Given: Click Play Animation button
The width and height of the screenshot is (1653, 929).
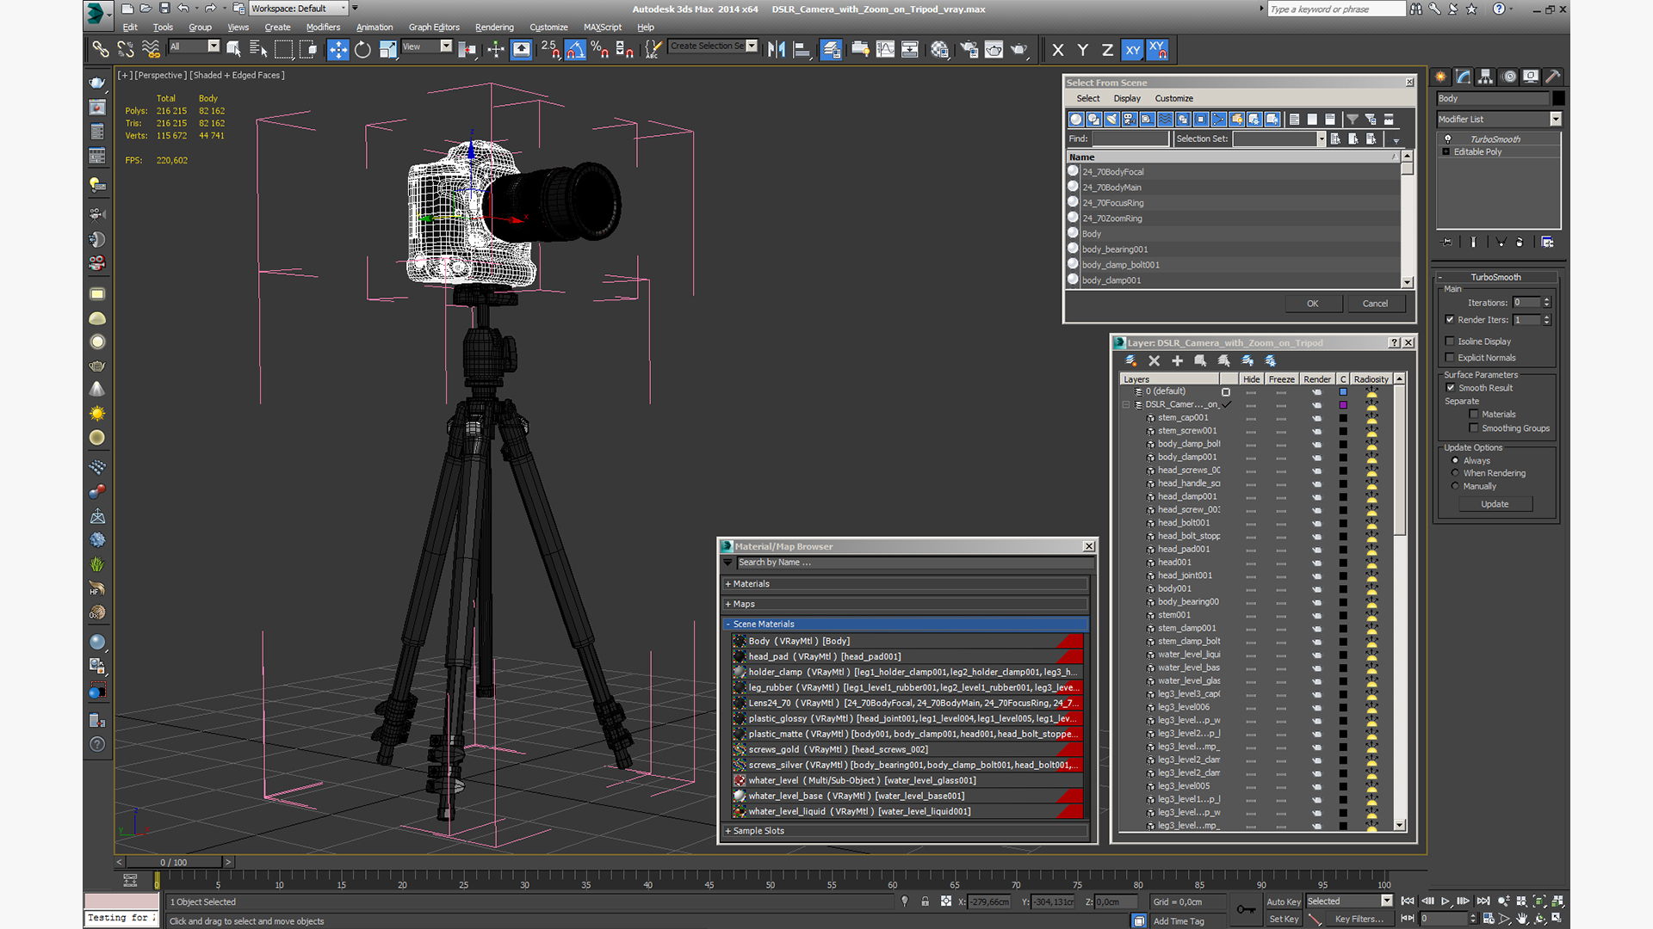Looking at the screenshot, I should (x=1446, y=901).
